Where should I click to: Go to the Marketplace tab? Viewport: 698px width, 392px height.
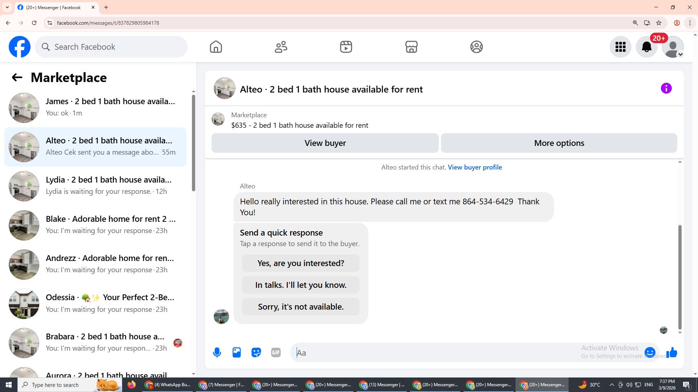411,47
